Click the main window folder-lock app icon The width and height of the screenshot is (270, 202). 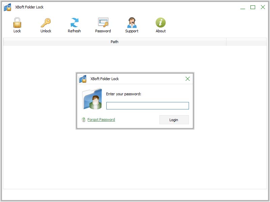7,7
